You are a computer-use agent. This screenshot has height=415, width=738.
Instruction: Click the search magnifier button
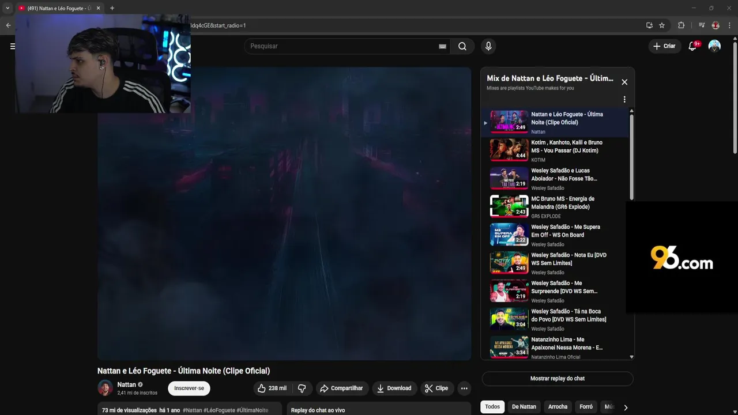462,46
